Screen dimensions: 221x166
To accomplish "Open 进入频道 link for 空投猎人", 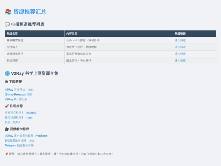I will tap(180, 47).
